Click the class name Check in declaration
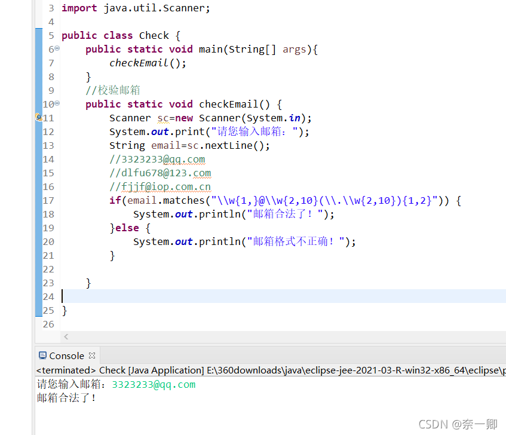 [154, 35]
